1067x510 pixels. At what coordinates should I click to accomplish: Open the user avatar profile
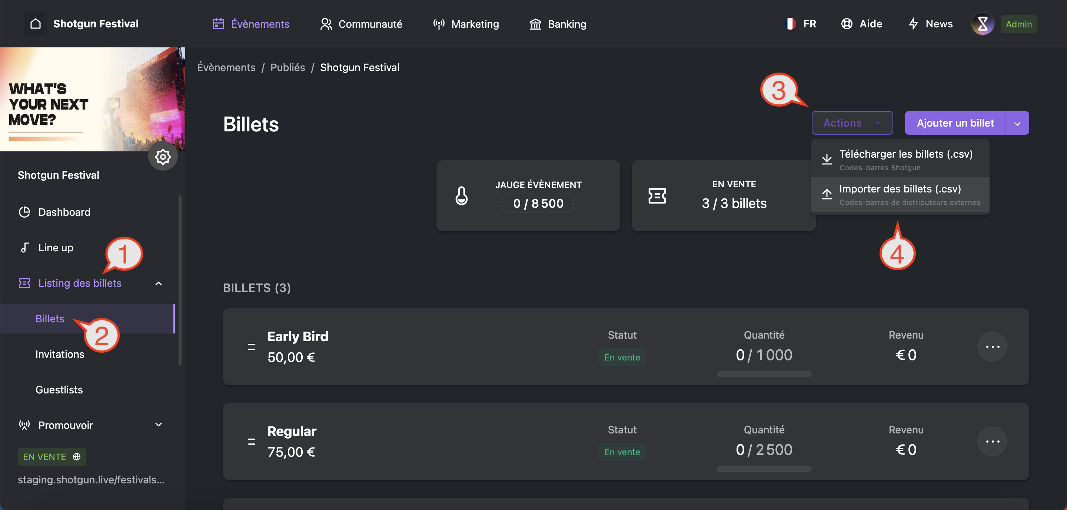[x=983, y=24]
